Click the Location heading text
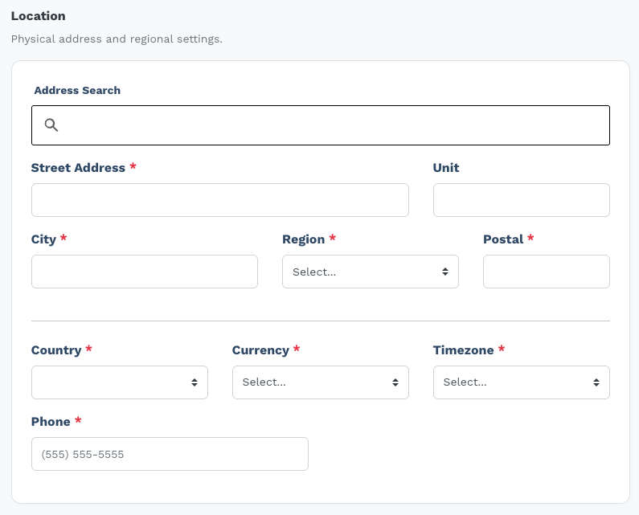 (x=39, y=16)
